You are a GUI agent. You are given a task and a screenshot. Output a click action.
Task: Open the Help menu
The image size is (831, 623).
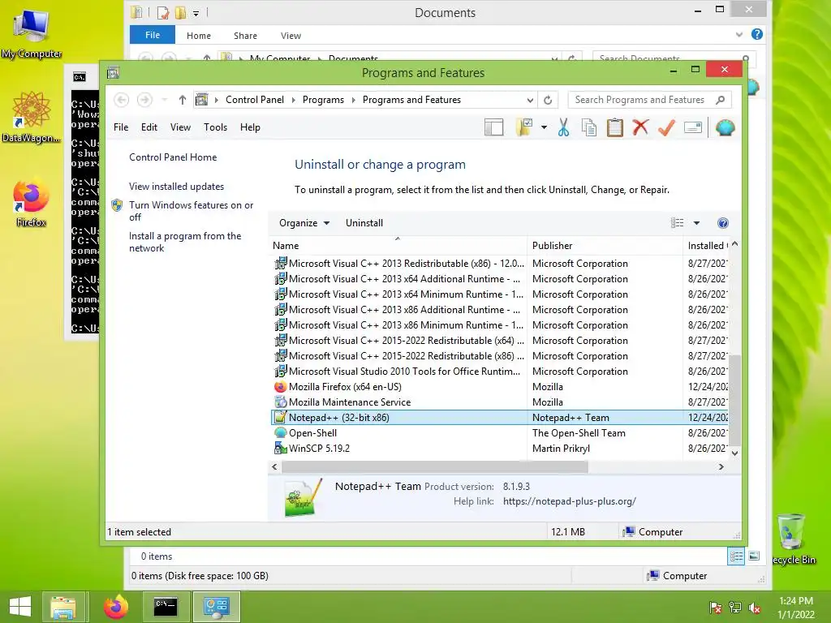(250, 127)
